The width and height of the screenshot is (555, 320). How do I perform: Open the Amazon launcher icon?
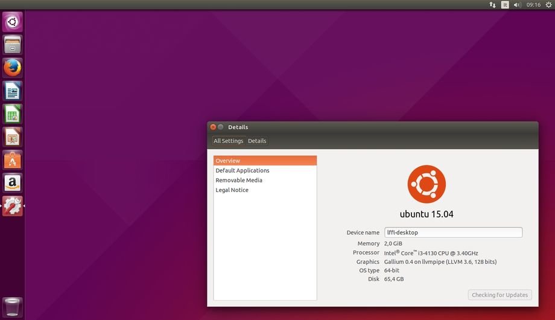13,183
